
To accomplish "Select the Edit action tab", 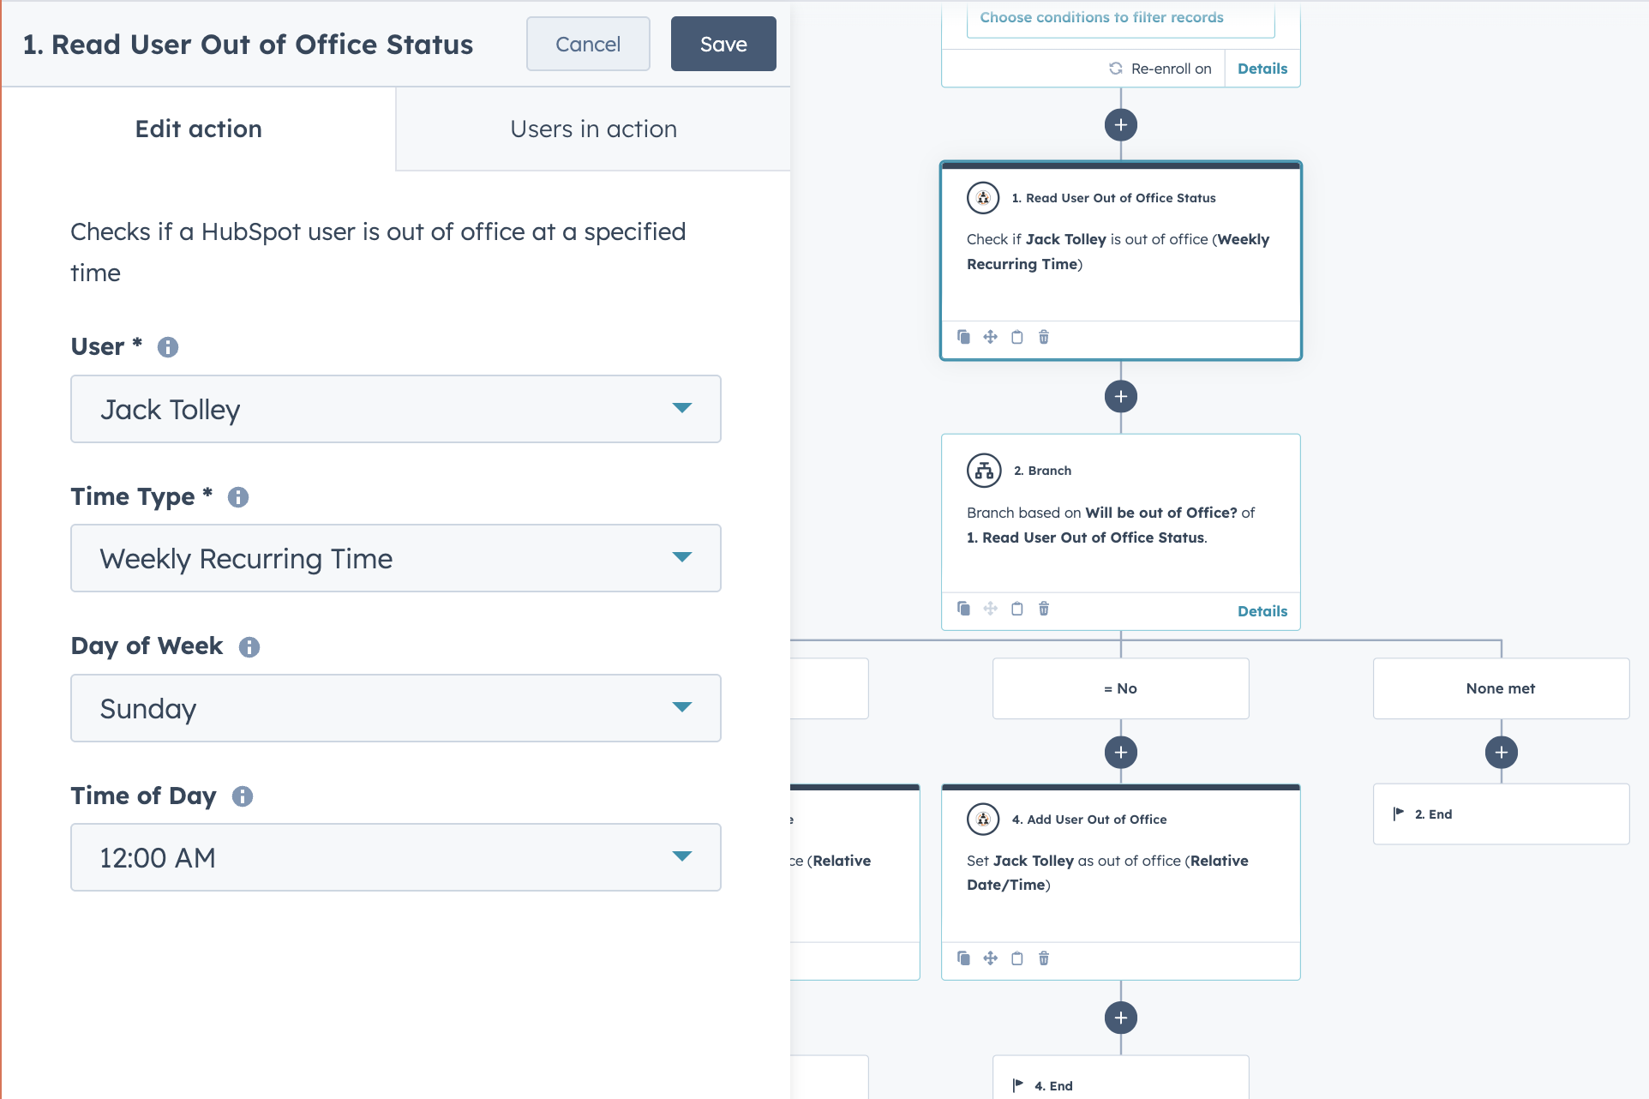I will pyautogui.click(x=199, y=129).
